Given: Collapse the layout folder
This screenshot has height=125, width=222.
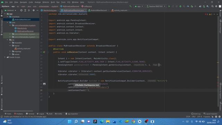Looking at the screenshot, I should [10, 45].
